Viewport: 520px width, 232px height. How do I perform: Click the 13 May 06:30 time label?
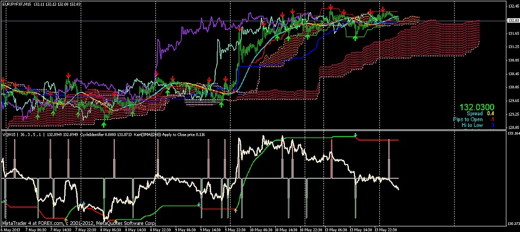pyautogui.click(x=337, y=229)
